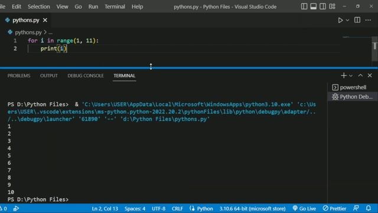
Task: Switch to the DEBUG CONSOLE tab
Action: click(x=86, y=76)
